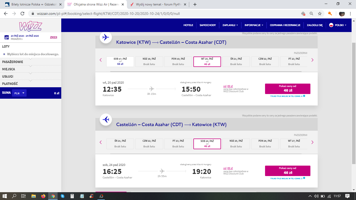Open the Windows notification center
The width and height of the screenshot is (356, 200).
click(347, 196)
